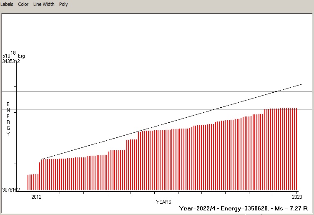Click the right end of the diagonal trend line
314x215 pixels.
[x=301, y=84]
